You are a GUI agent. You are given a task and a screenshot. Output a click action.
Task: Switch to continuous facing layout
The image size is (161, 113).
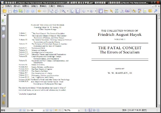point(94,110)
